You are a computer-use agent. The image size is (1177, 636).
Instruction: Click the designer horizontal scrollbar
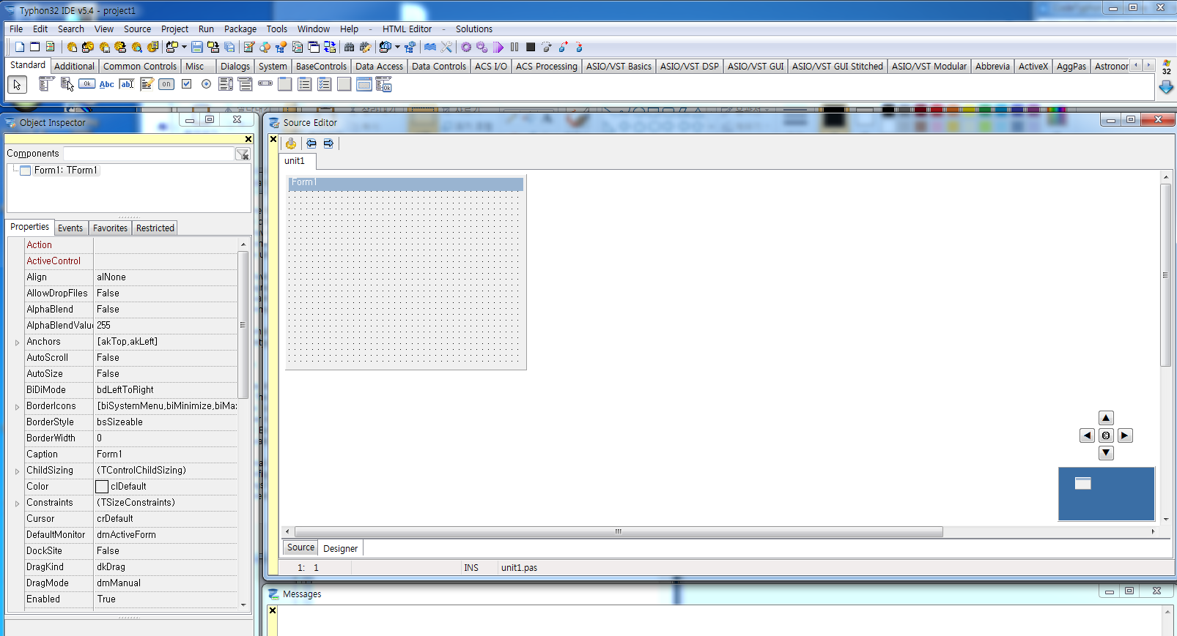618,532
